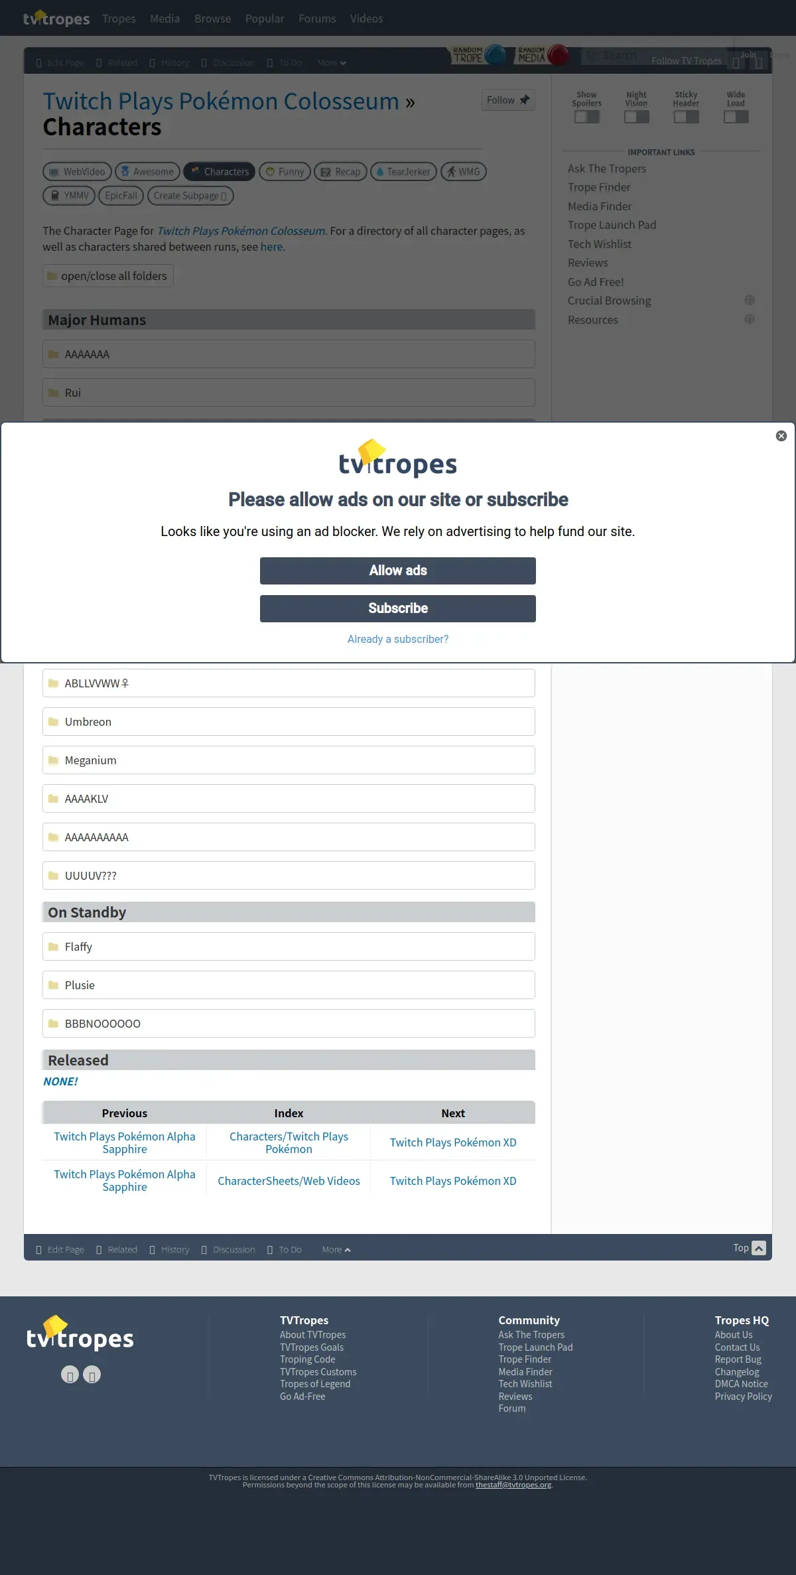Image resolution: width=796 pixels, height=1575 pixels.
Task: Open the Report Bug footer link
Action: click(x=738, y=1359)
